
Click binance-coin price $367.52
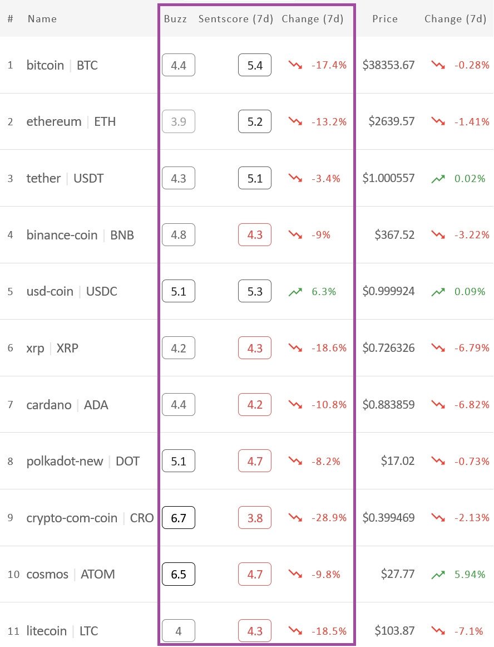tap(394, 235)
